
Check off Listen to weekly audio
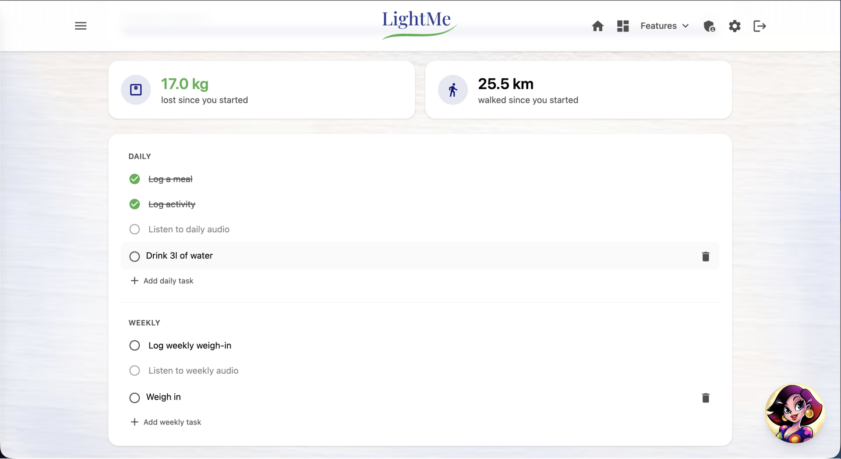click(134, 371)
